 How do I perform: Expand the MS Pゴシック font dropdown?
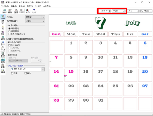[28, 69]
